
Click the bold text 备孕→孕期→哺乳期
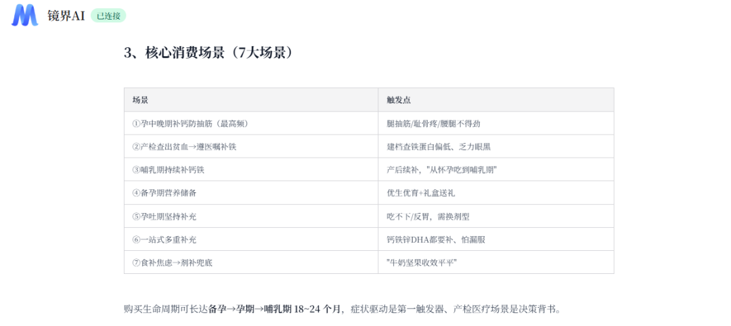pyautogui.click(x=250, y=309)
